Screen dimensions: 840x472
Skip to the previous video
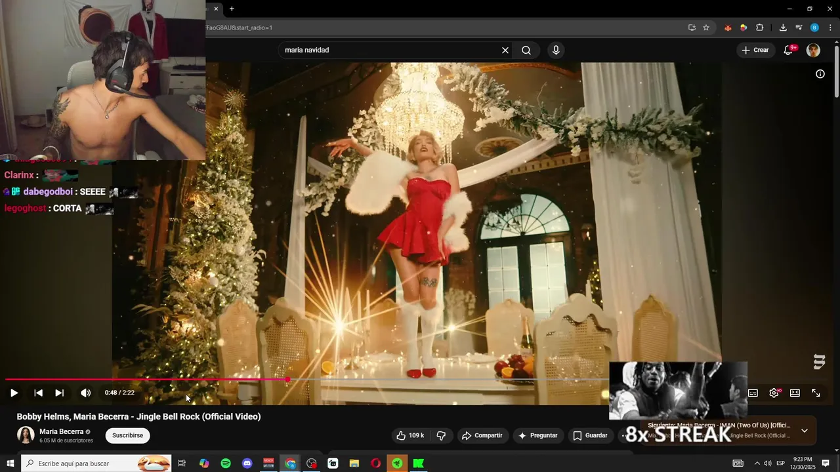38,393
